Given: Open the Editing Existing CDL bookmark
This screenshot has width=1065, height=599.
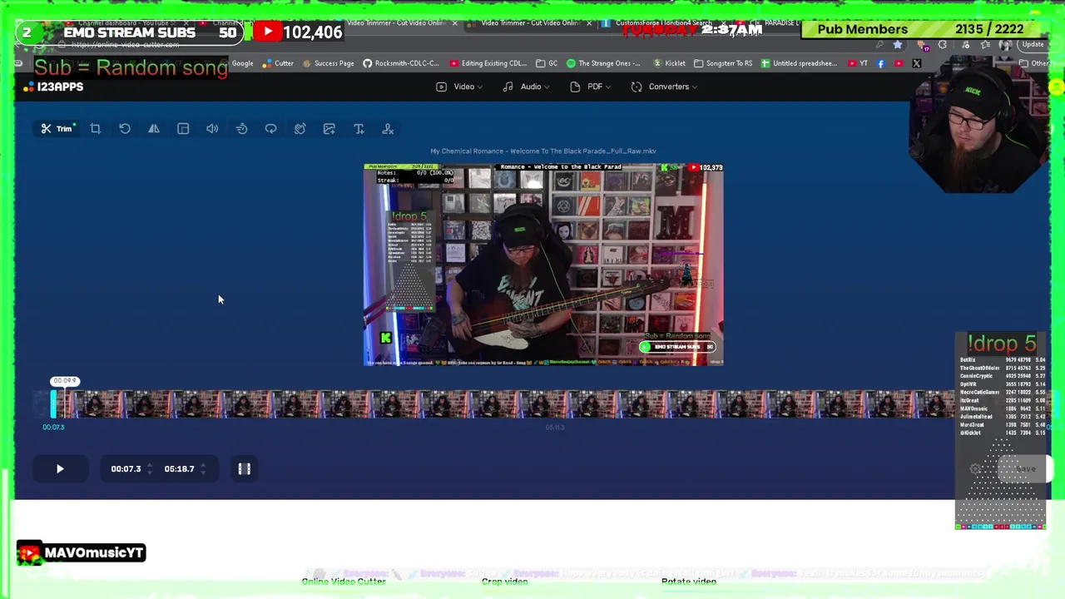Looking at the screenshot, I should 488,63.
